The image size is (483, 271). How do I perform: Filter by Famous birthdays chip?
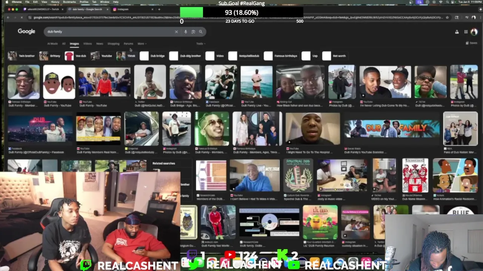pyautogui.click(x=281, y=56)
